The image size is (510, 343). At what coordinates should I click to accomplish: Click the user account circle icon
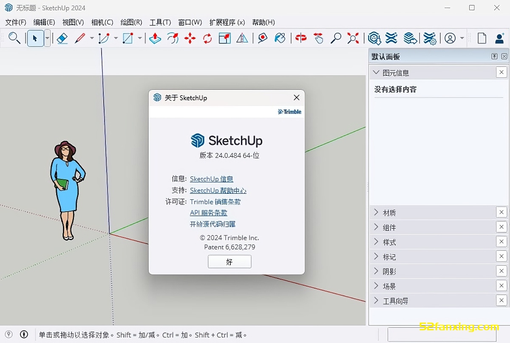pos(450,38)
